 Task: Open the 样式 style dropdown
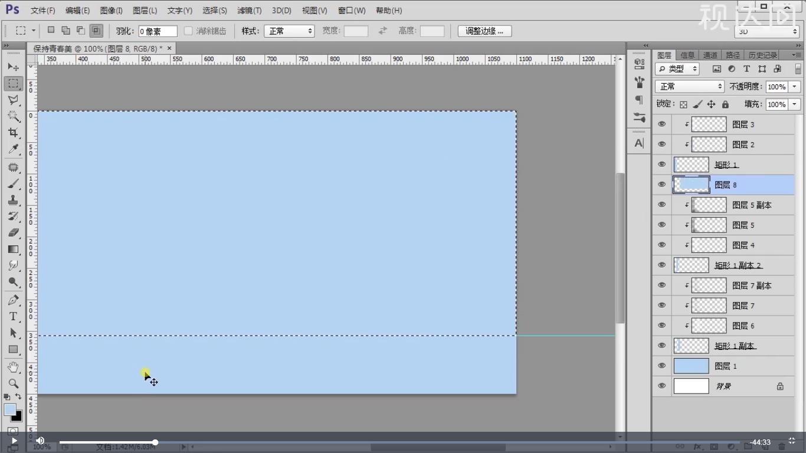pyautogui.click(x=289, y=31)
